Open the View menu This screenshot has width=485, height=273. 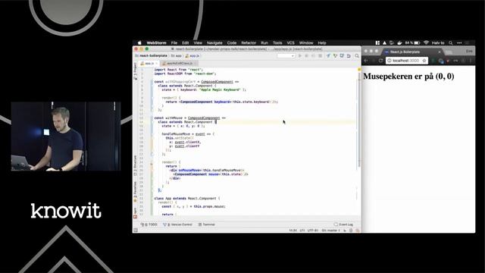click(198, 43)
